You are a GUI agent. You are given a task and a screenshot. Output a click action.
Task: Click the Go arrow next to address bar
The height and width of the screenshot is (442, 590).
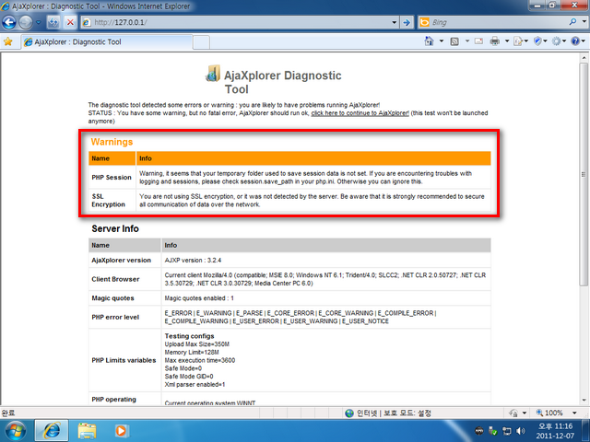[x=407, y=22]
